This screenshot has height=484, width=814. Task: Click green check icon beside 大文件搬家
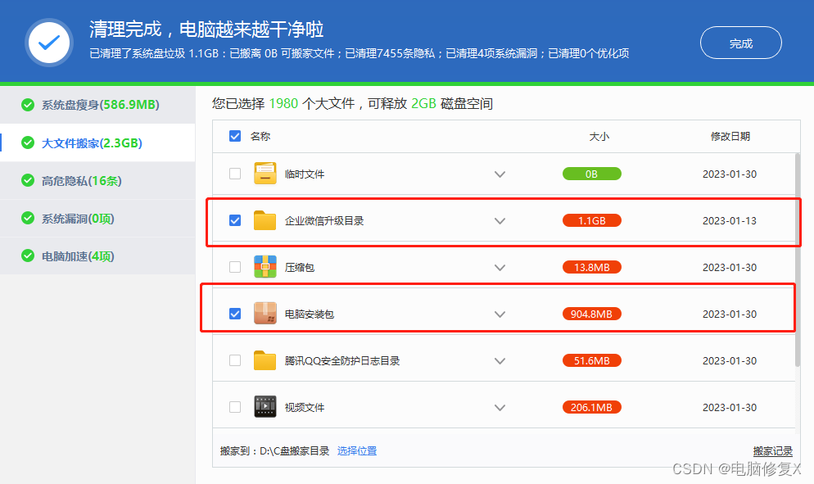click(28, 142)
